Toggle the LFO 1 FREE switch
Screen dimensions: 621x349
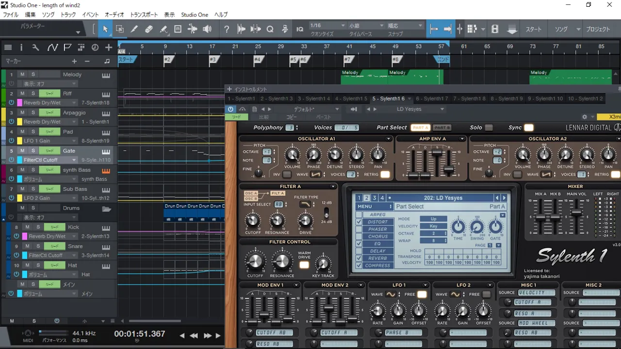(x=422, y=294)
